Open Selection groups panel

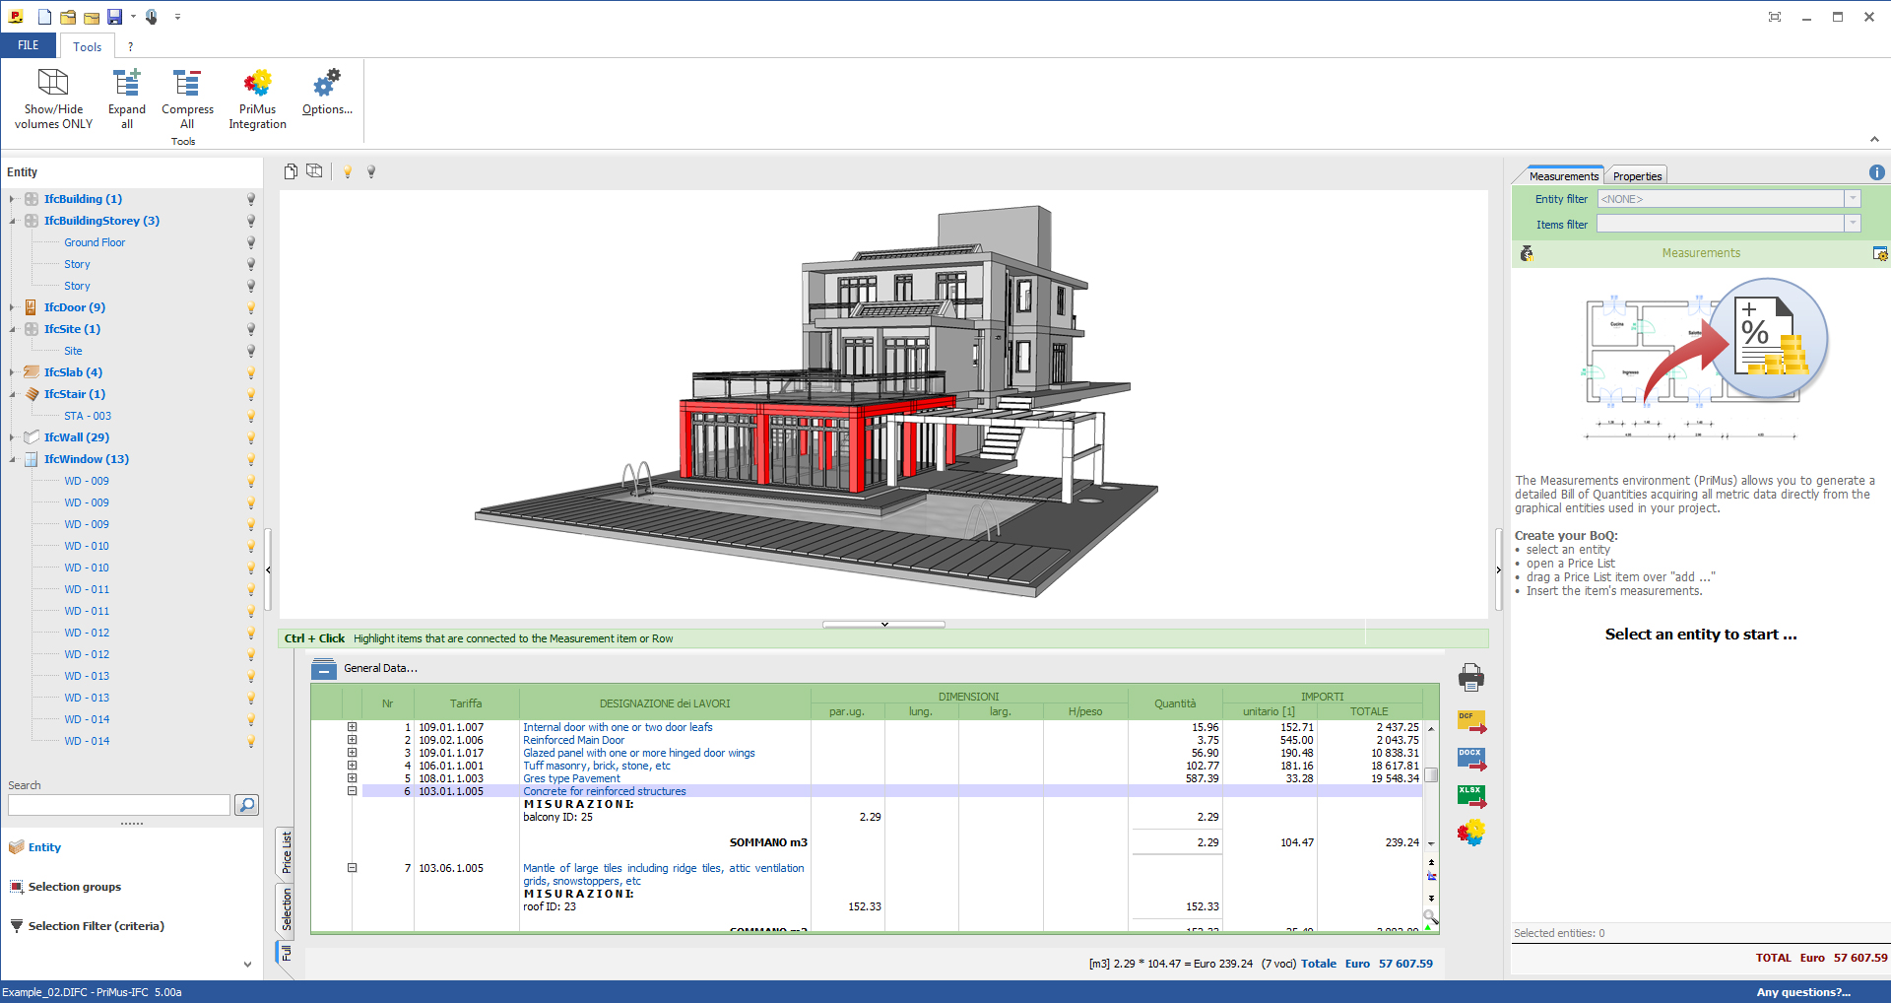(74, 887)
